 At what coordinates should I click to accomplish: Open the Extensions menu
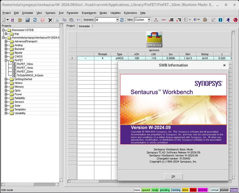click(130, 13)
